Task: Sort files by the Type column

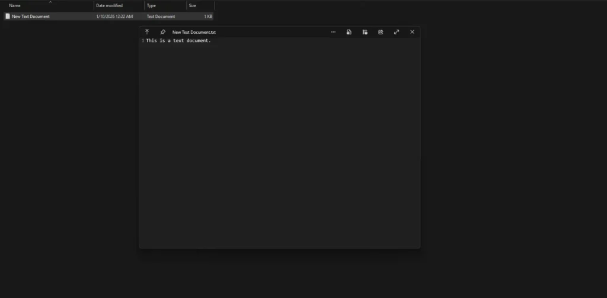Action: click(152, 5)
